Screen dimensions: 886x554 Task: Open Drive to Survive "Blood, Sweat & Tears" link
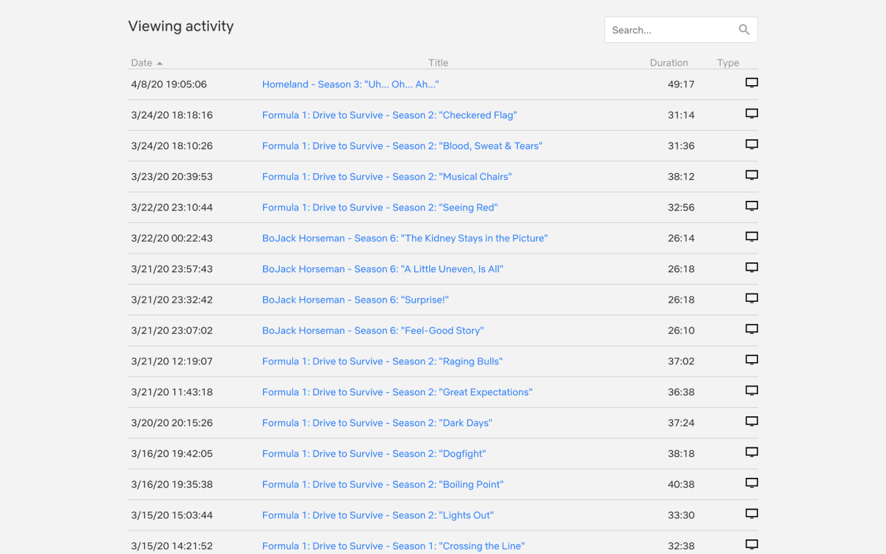[x=402, y=146]
